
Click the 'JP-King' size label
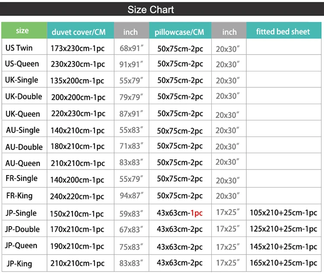tap(19, 263)
